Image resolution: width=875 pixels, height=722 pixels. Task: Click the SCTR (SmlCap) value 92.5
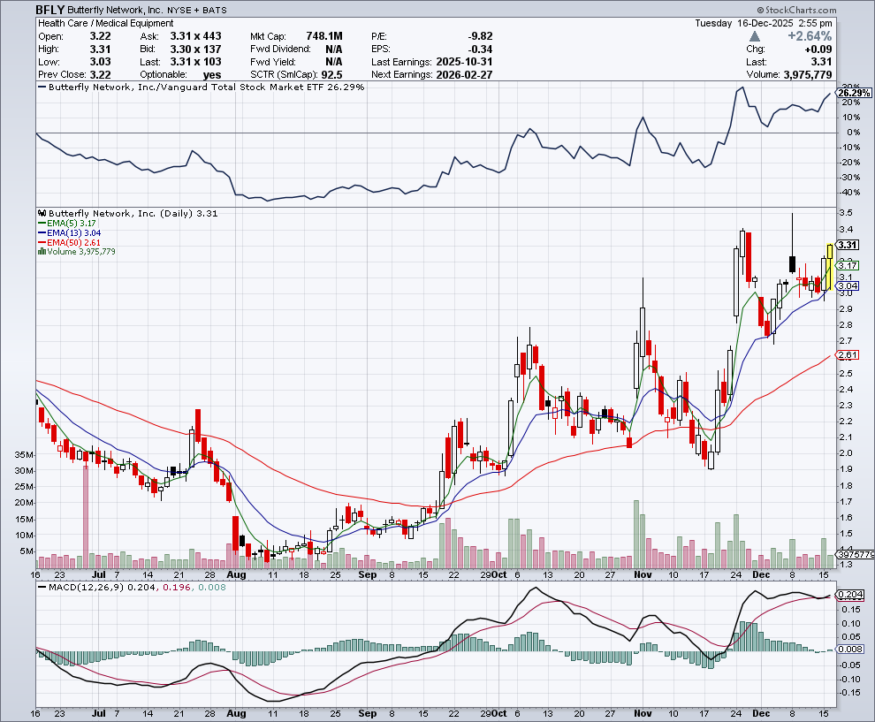click(331, 75)
